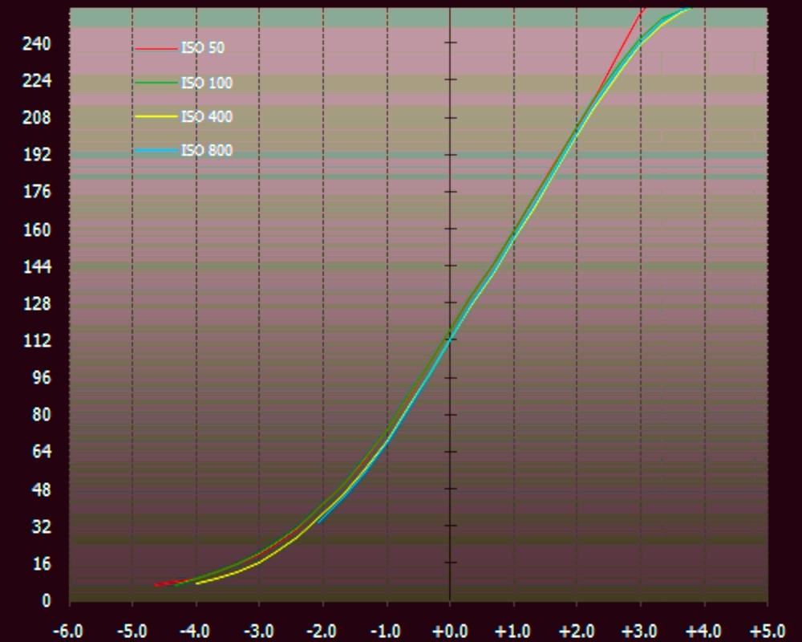Click the +5.0 label on the horizontal axis
Image resolution: width=802 pixels, height=642 pixels.
(x=768, y=631)
